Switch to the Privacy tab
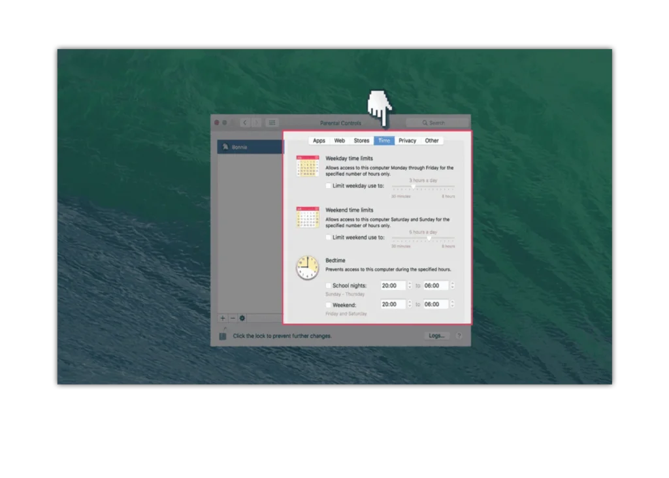 [408, 140]
